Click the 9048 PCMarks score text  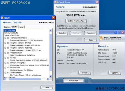(x=76, y=15)
